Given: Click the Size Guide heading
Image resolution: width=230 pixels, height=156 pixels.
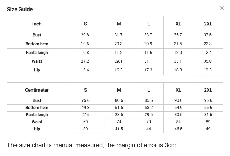Looking at the screenshot, I should (x=20, y=9).
